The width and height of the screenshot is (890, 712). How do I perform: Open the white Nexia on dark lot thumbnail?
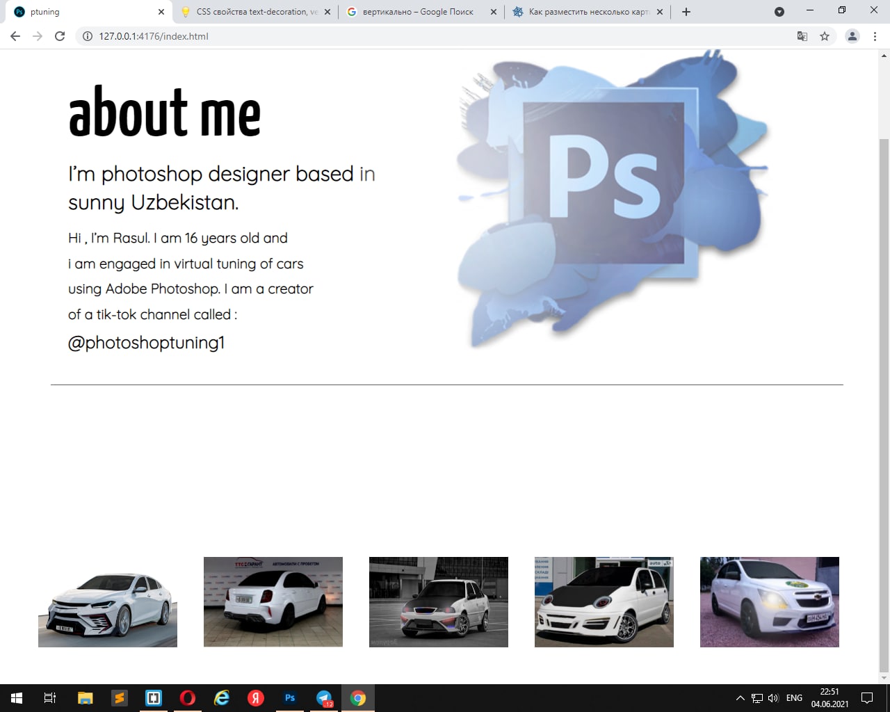point(439,602)
